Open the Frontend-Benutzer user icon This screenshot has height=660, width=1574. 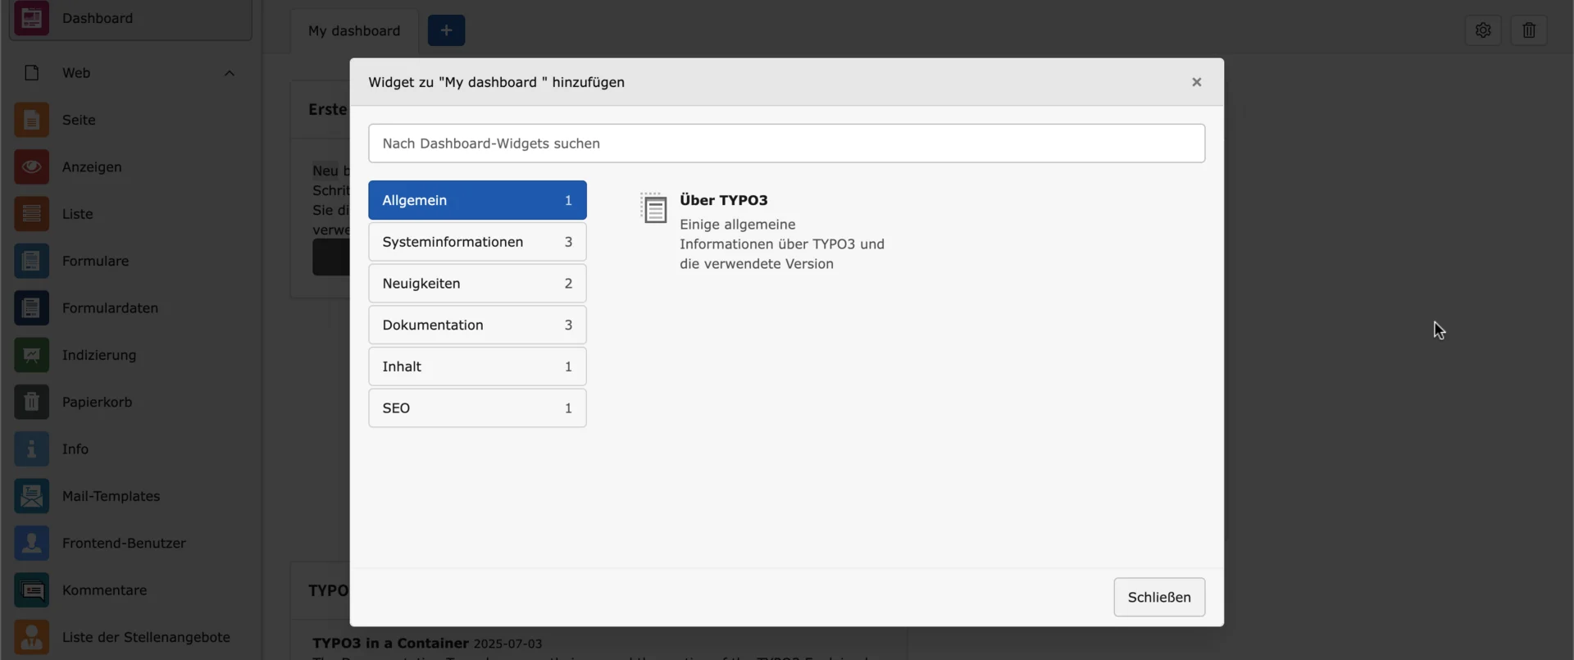pyautogui.click(x=31, y=543)
